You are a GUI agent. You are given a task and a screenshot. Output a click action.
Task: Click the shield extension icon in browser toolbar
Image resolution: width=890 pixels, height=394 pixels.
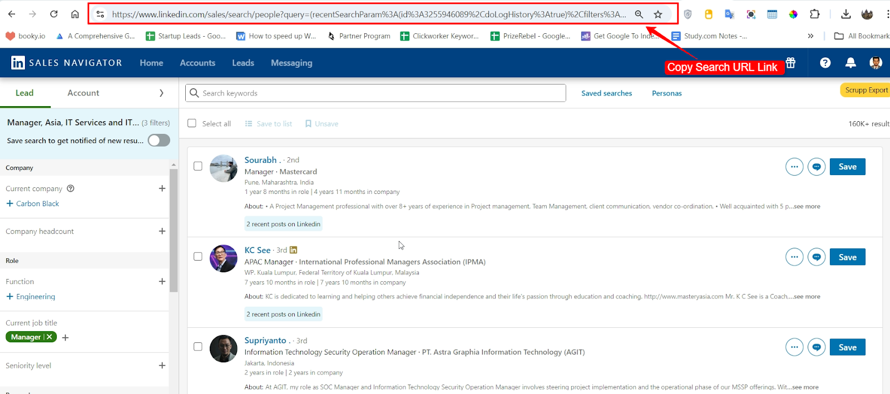click(688, 14)
